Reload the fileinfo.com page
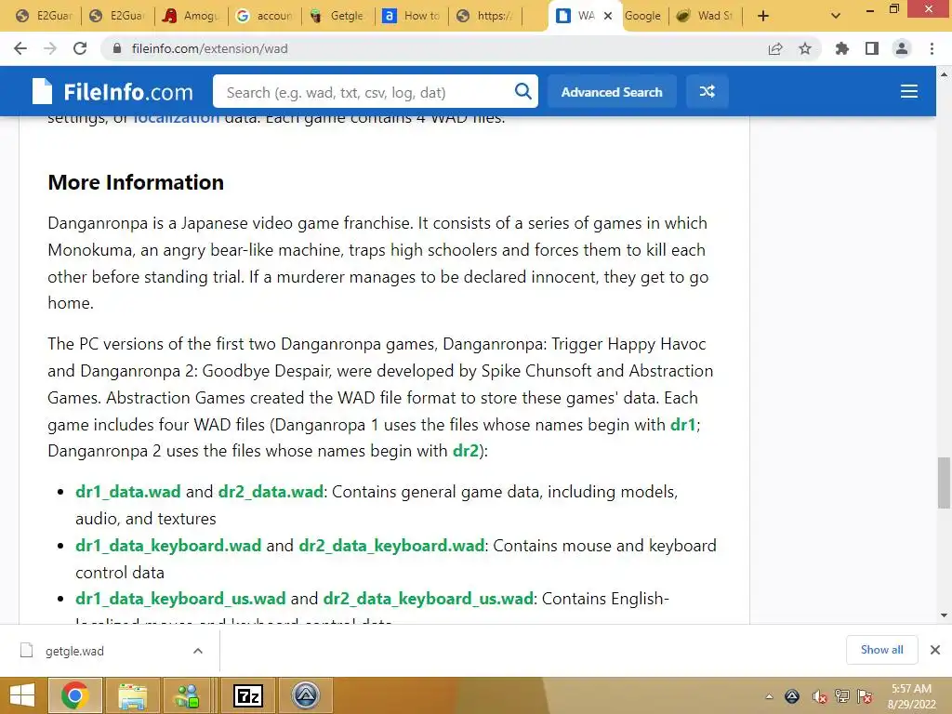 point(80,48)
